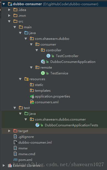Image resolution: width=107 pixels, height=170 pixels.
Task: Click the DubboConsumerApplicationTests class icon
Action: [x=37, y=125]
